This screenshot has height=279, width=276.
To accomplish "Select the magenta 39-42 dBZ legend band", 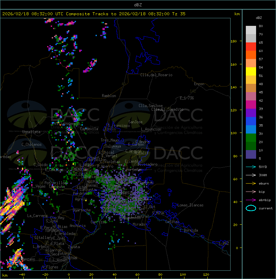I will pyautogui.click(x=251, y=104).
